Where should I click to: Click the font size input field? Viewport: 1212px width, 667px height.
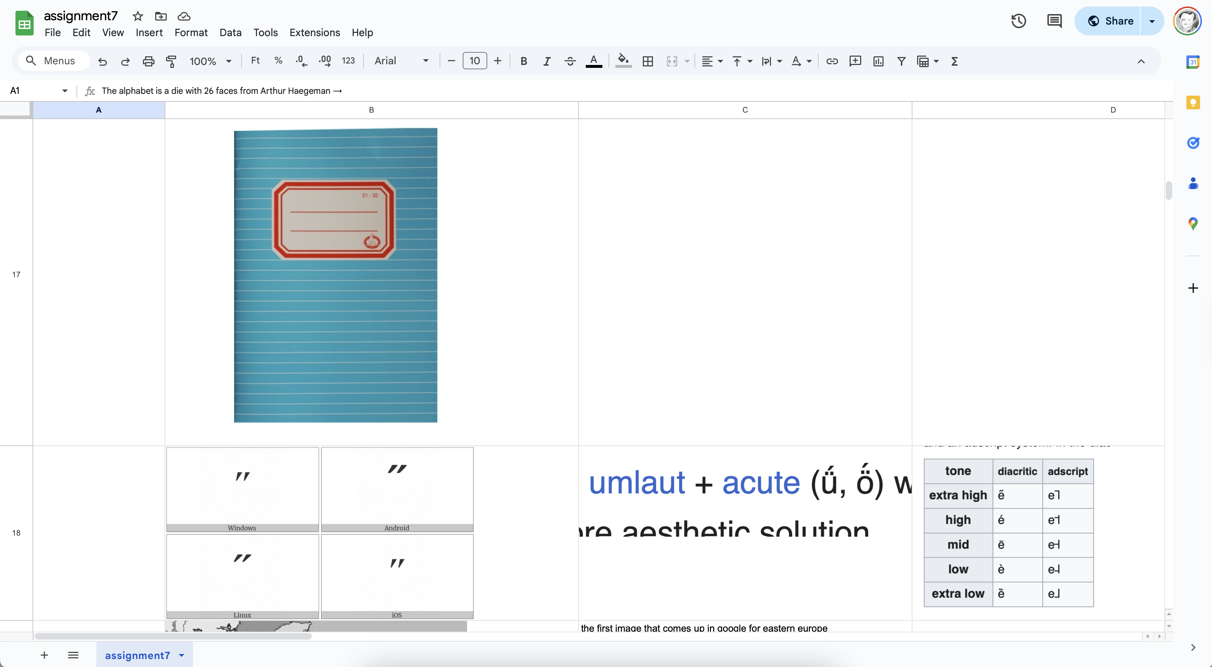[x=474, y=61]
